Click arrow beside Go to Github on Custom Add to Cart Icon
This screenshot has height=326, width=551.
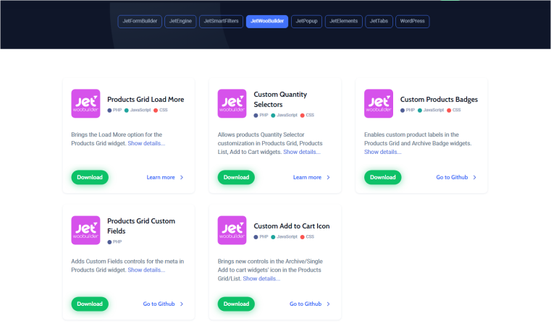tap(328, 304)
